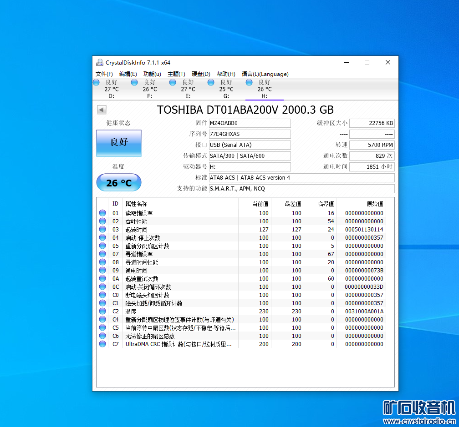Select the G: drive status orb

pyautogui.click(x=211, y=82)
